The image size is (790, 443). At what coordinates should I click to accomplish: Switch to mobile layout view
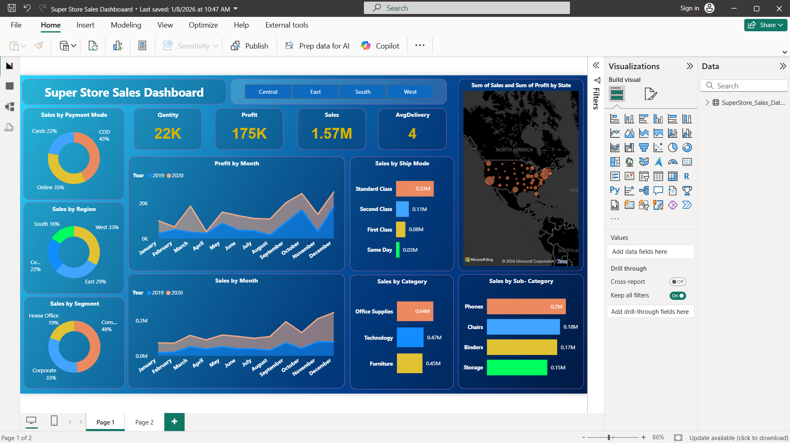pos(54,421)
